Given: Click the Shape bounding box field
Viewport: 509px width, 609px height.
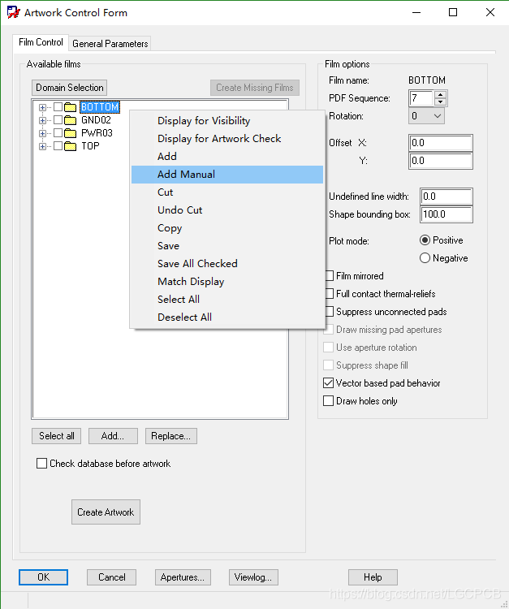Looking at the screenshot, I should [x=446, y=214].
